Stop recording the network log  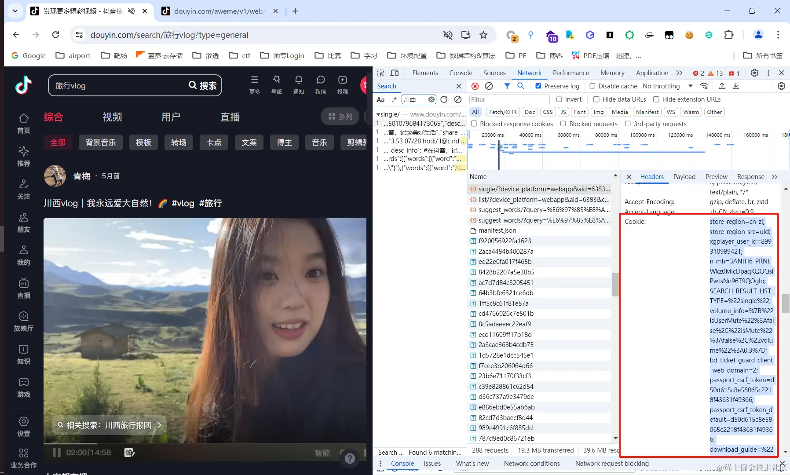(x=475, y=86)
